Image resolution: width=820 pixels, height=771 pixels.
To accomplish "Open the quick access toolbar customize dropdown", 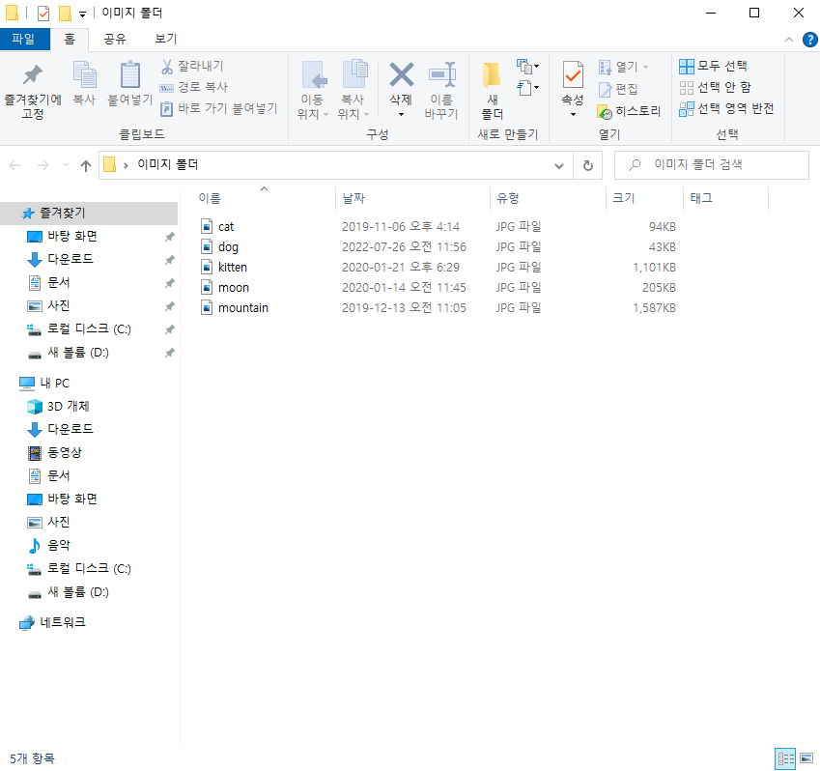I will (x=83, y=14).
